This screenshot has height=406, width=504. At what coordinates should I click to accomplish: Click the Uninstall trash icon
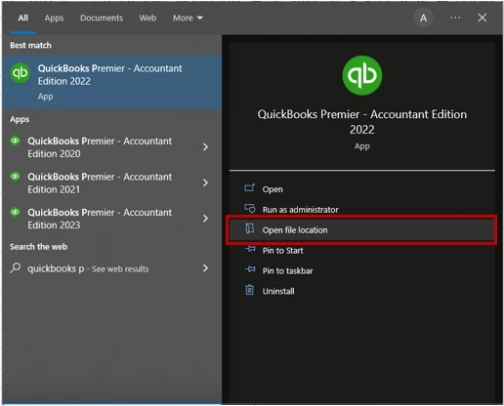(x=249, y=289)
